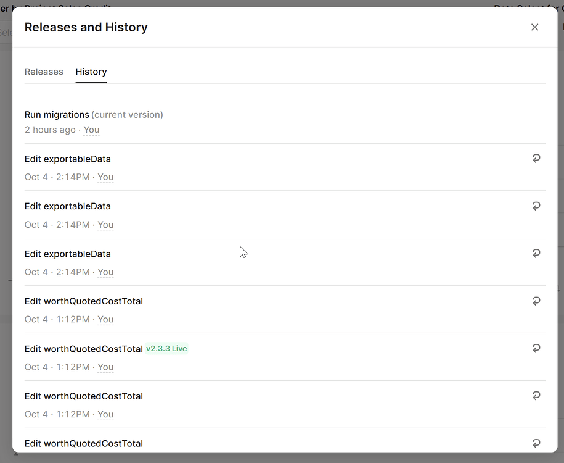
Task: Open You link in the v2.3.3 Live row
Action: point(105,367)
